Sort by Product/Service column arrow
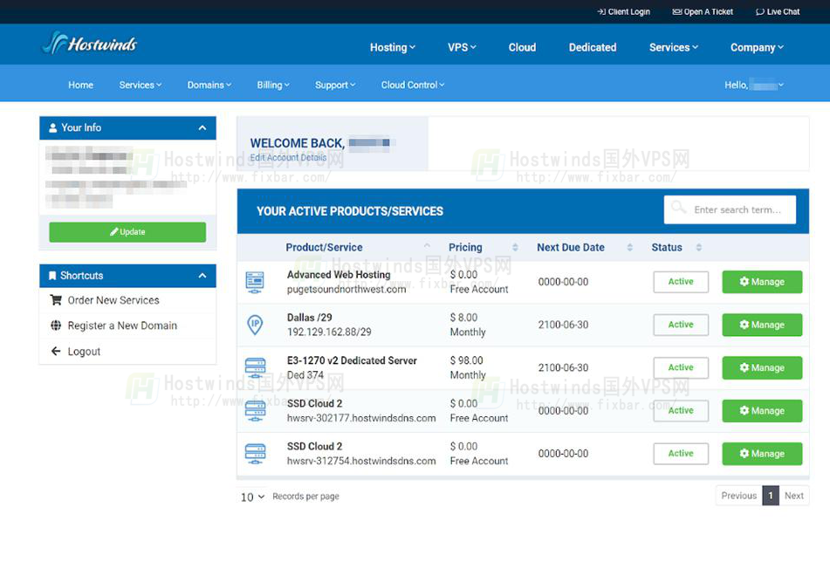 (x=427, y=246)
